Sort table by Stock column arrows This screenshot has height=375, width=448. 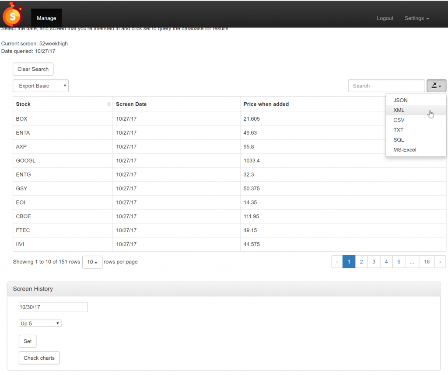click(x=109, y=104)
